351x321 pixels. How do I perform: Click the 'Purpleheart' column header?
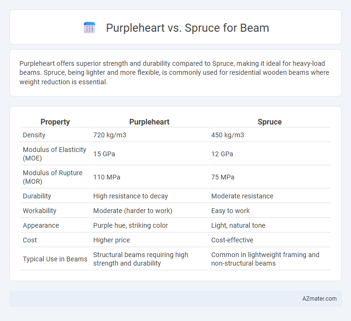[x=149, y=122]
